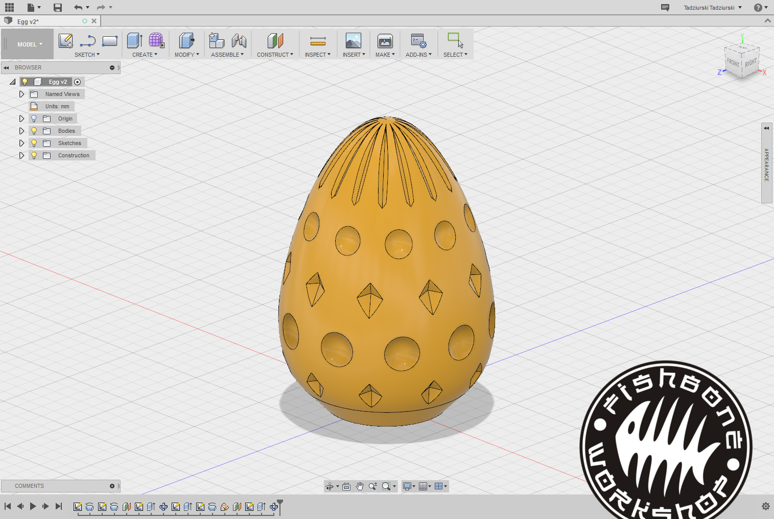774x519 pixels.
Task: Click the Insert image icon
Action: tap(354, 41)
